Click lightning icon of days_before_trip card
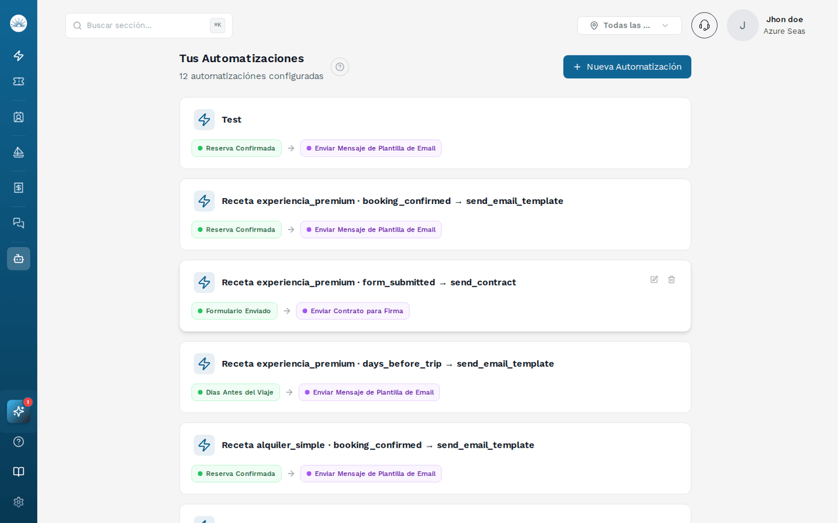 pos(204,363)
